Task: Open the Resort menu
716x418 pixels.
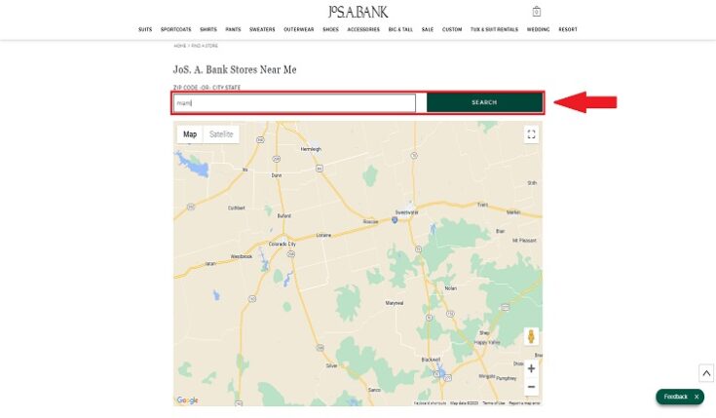Action: (568, 29)
